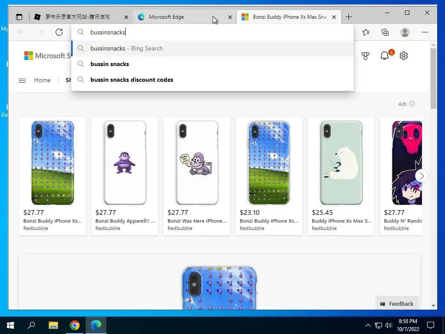Click the $25.45 price text
This screenshot has height=334, width=445.
(x=322, y=212)
